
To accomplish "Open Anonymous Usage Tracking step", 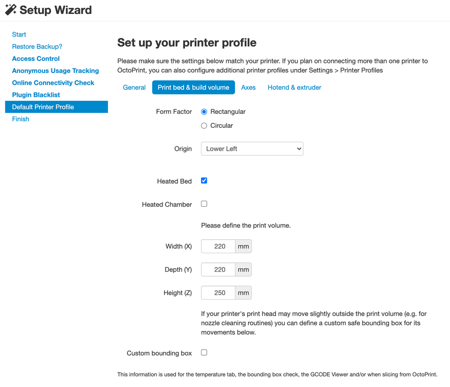I will 55,71.
